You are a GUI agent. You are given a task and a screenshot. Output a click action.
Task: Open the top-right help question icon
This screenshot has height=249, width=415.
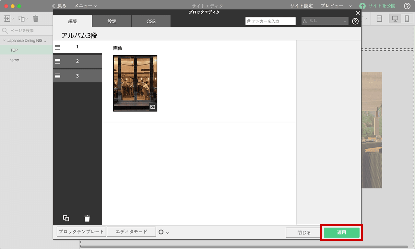point(407,6)
